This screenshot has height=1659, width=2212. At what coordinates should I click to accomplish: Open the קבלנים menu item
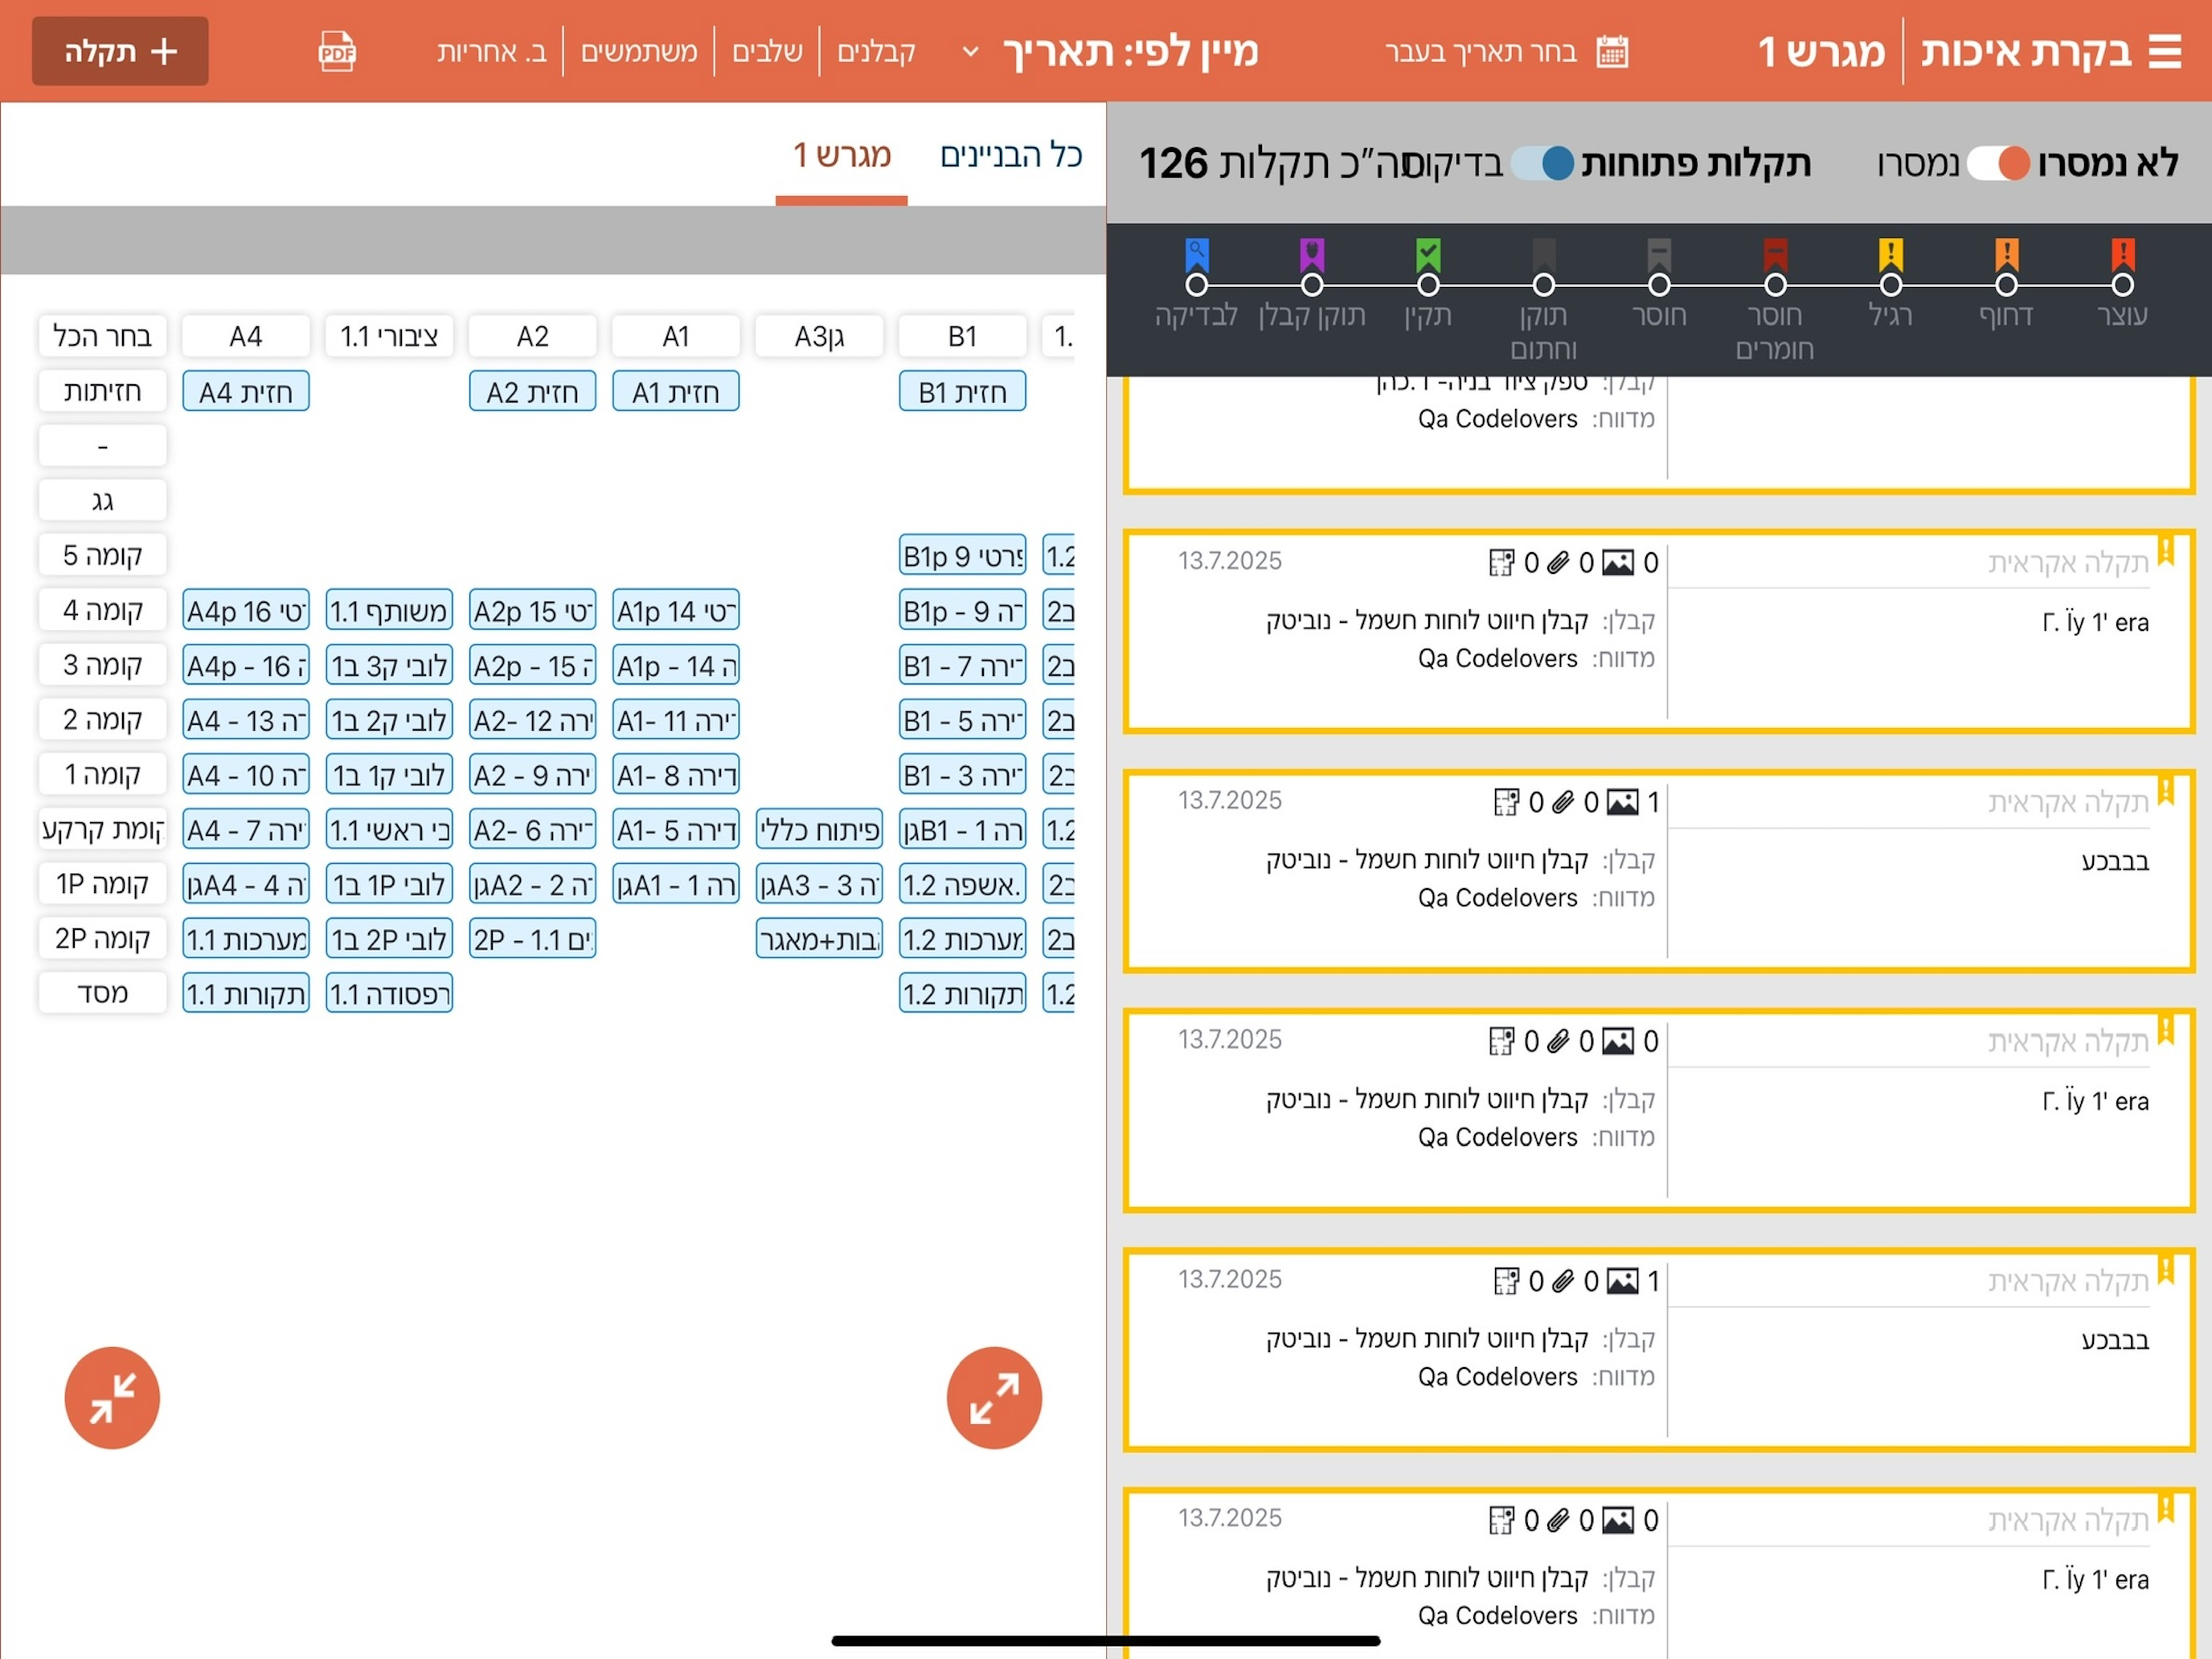876,51
